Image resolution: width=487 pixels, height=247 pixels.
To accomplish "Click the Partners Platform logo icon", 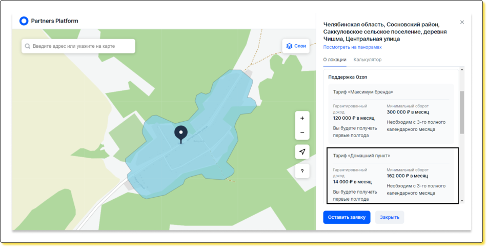I will [24, 21].
